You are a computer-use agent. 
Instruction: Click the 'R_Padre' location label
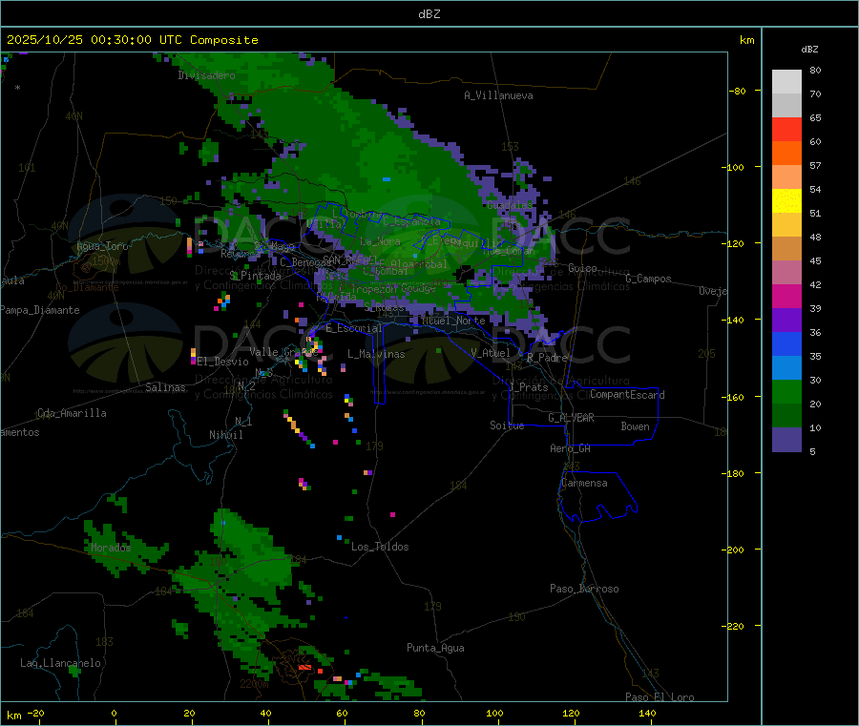tap(547, 358)
